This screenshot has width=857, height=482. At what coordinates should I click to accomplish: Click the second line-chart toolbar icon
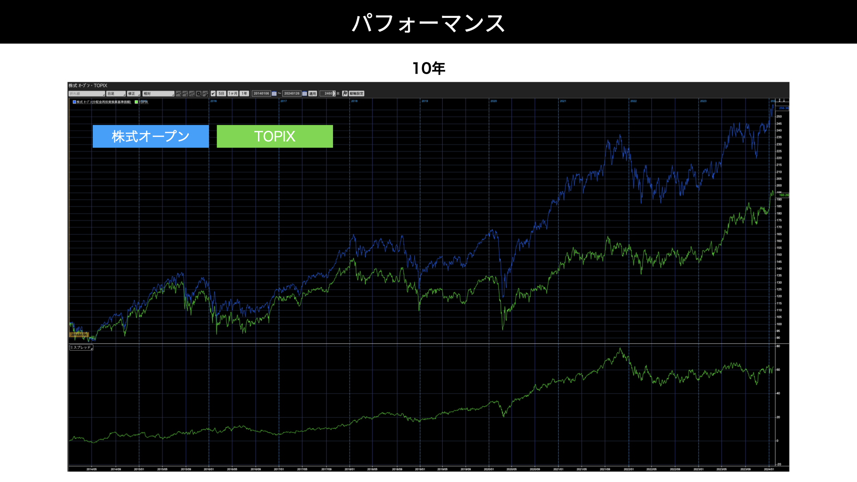(185, 94)
